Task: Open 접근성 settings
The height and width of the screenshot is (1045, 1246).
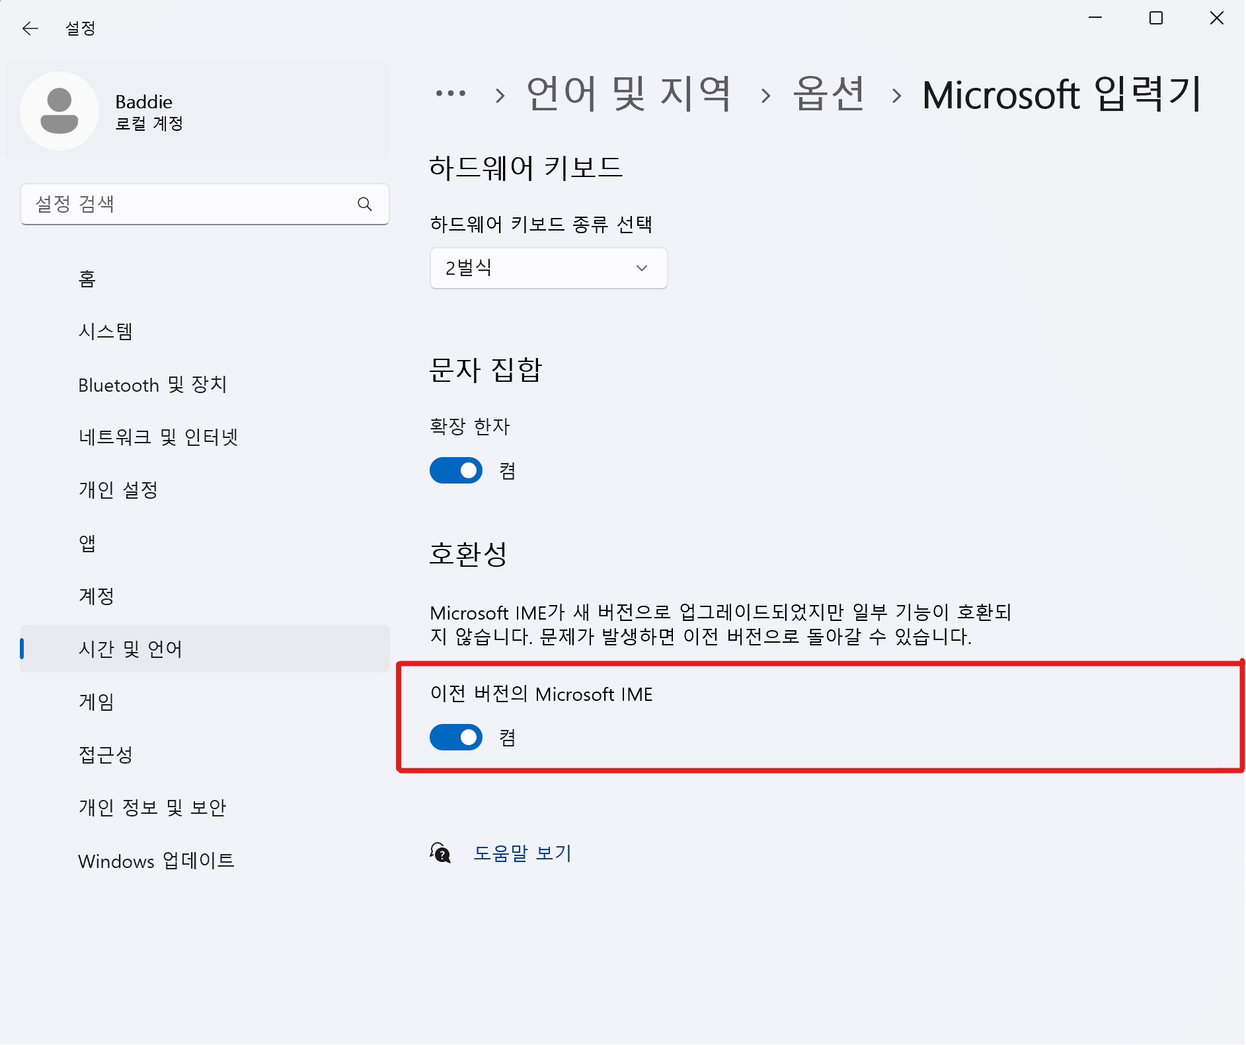Action: point(205,754)
